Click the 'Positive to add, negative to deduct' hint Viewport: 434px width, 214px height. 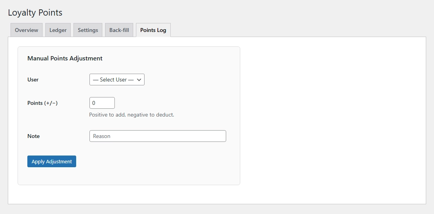click(x=132, y=115)
